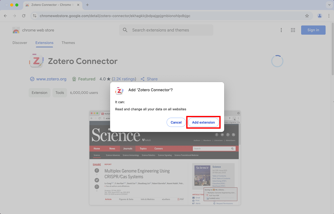
Task: Click the Chrome Web Store logo
Action: click(x=16, y=30)
